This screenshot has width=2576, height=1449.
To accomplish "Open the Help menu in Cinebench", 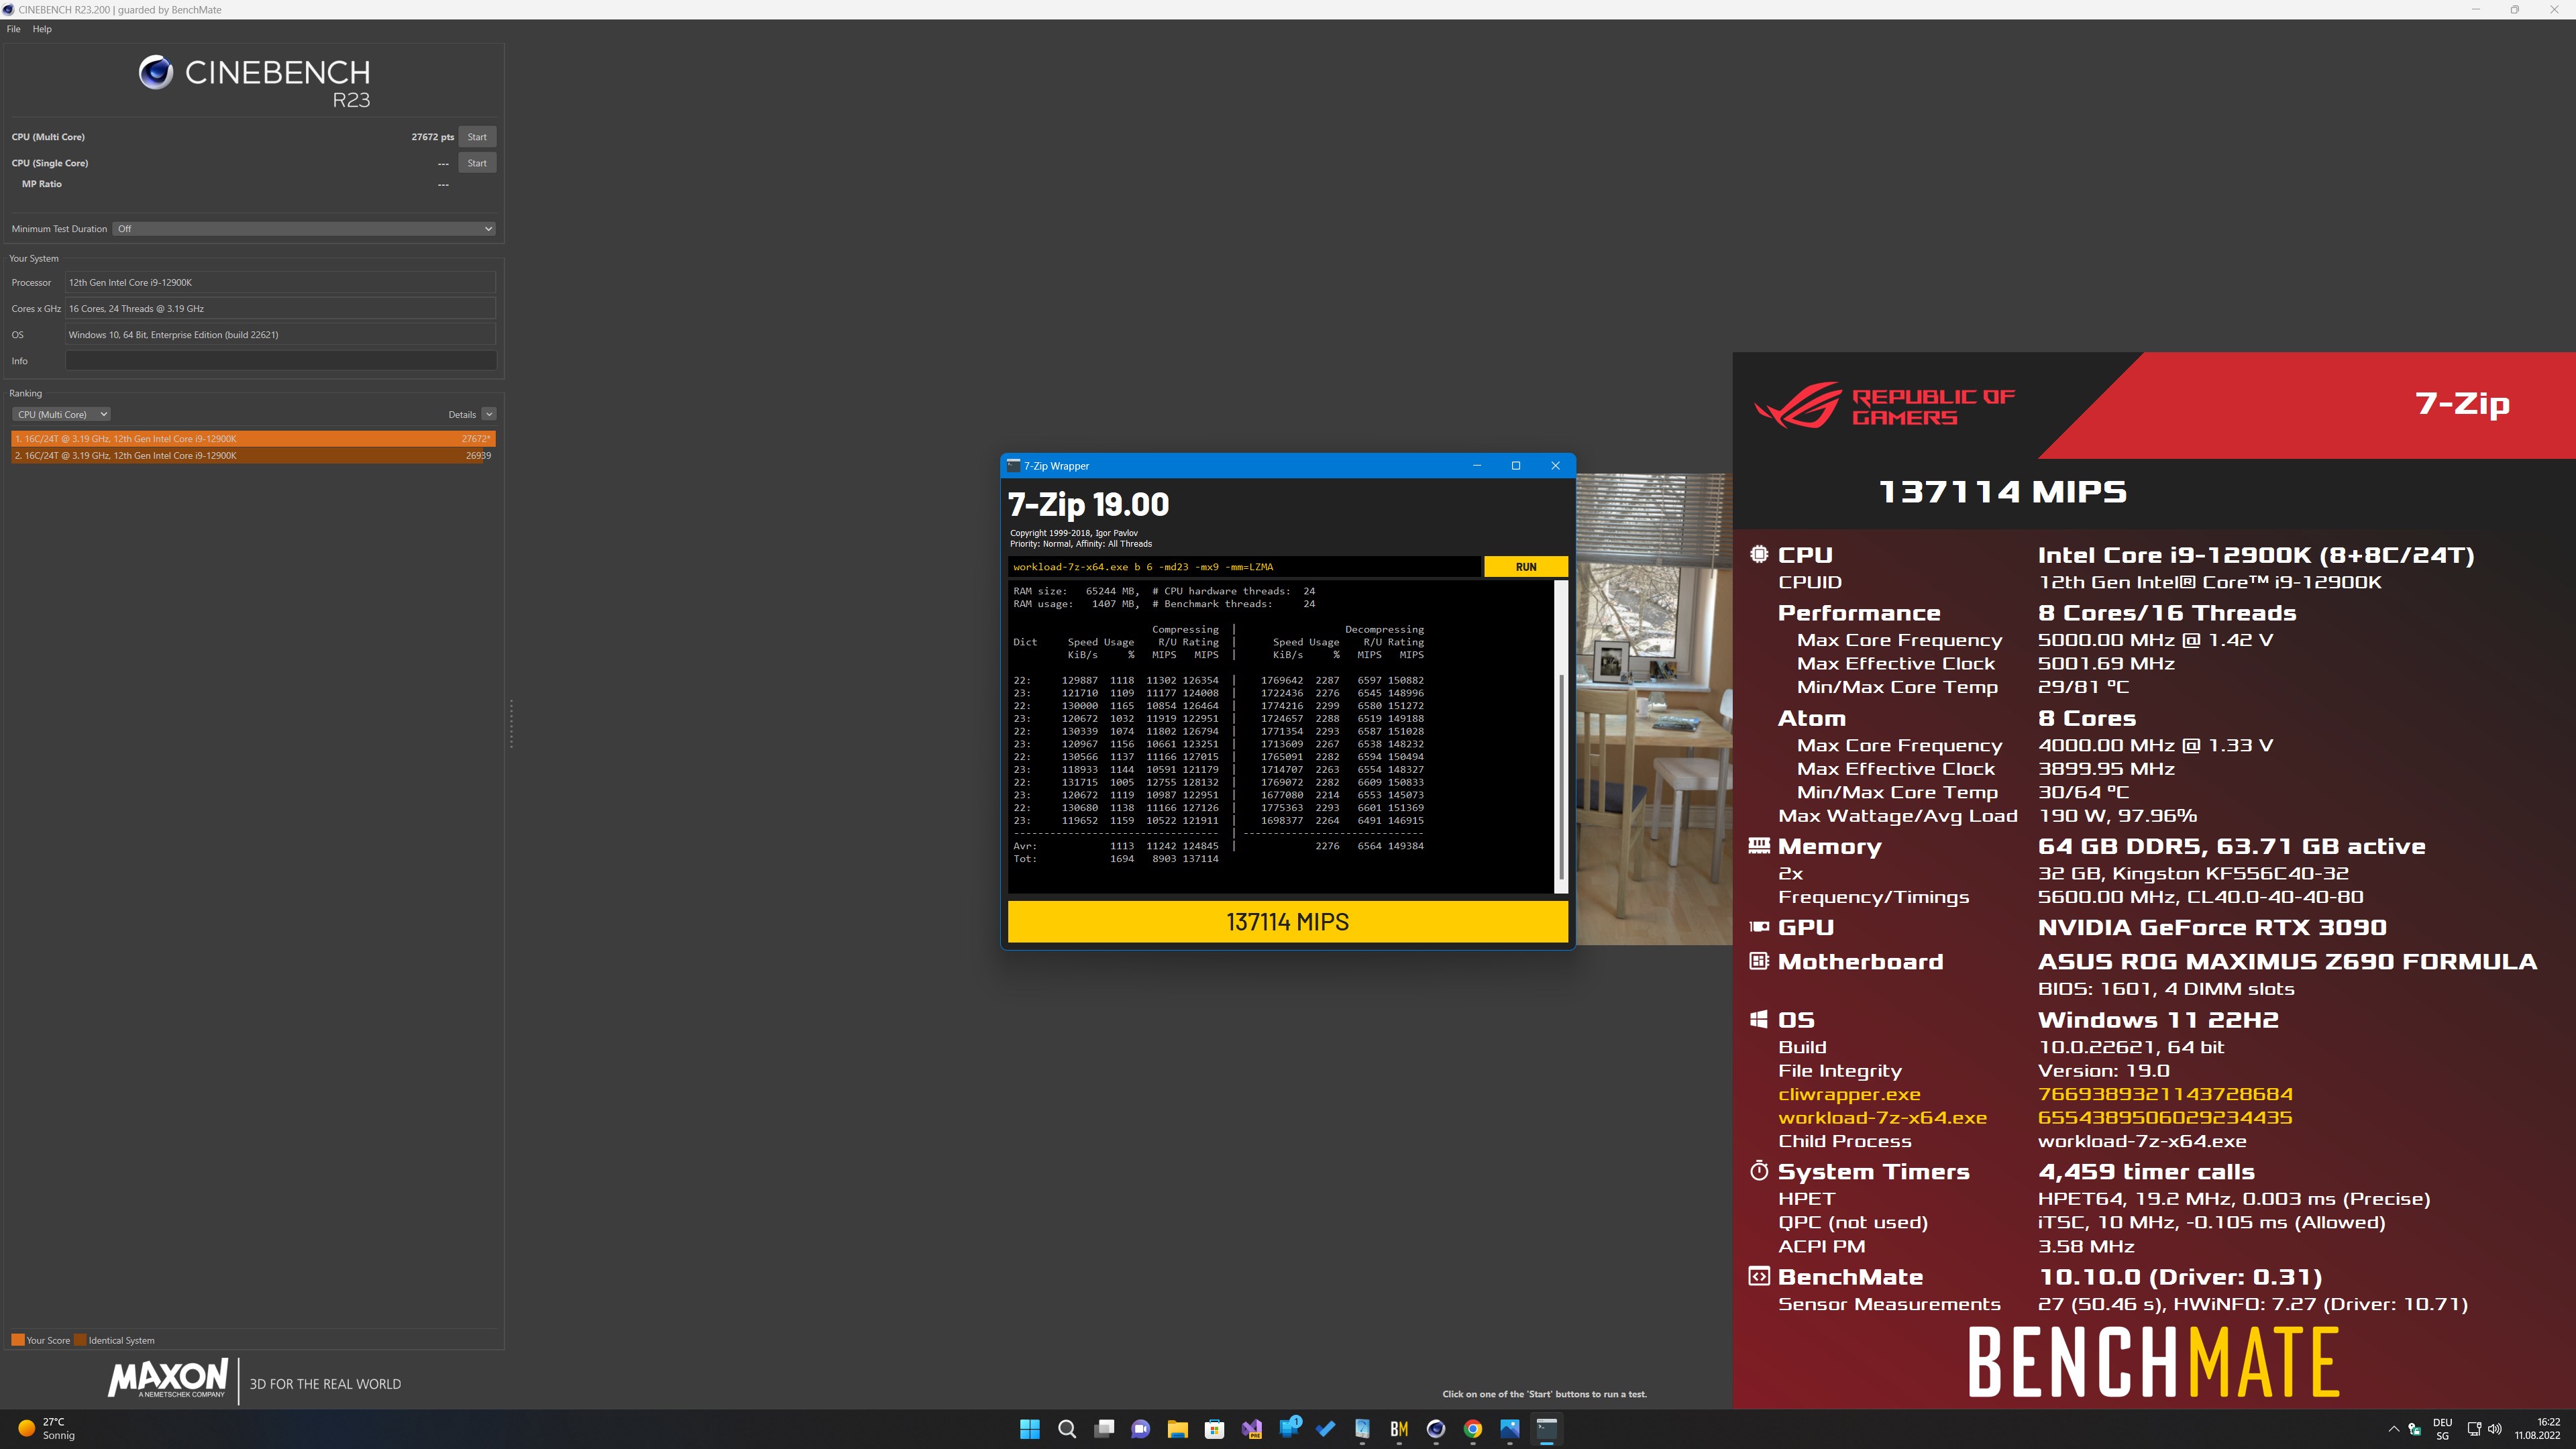I will tap(42, 29).
